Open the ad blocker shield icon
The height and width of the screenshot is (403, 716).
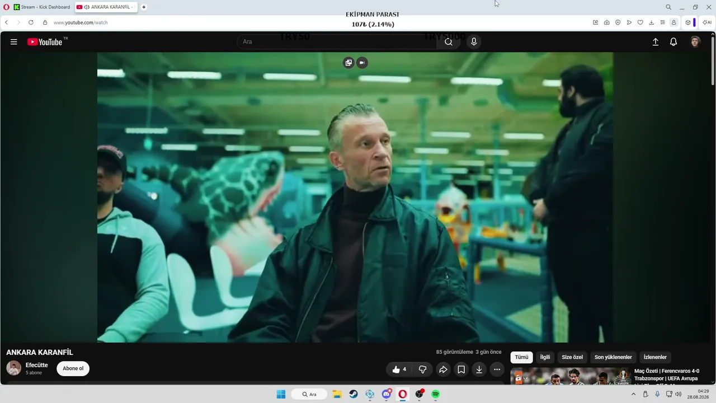point(618,22)
